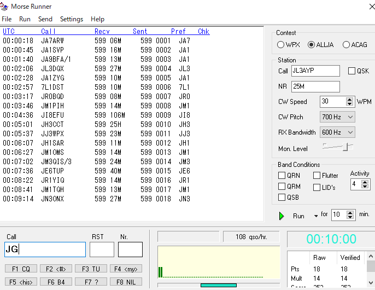Click the Recv column header
The image size is (375, 290).
click(x=102, y=31)
